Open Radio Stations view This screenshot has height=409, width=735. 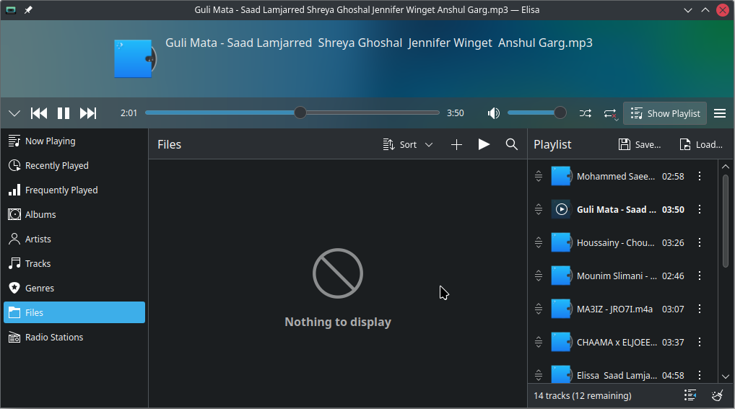coord(74,337)
